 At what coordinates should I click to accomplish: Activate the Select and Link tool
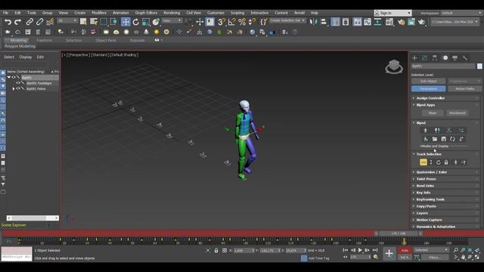pos(29,22)
